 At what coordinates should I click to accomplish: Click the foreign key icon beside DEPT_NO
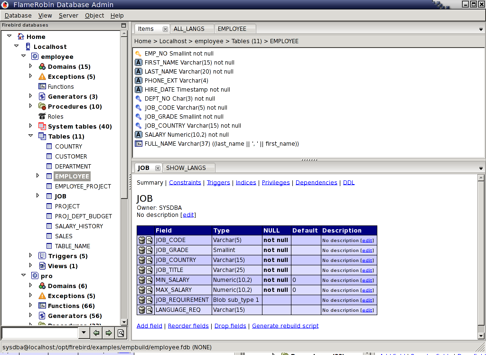pos(139,99)
